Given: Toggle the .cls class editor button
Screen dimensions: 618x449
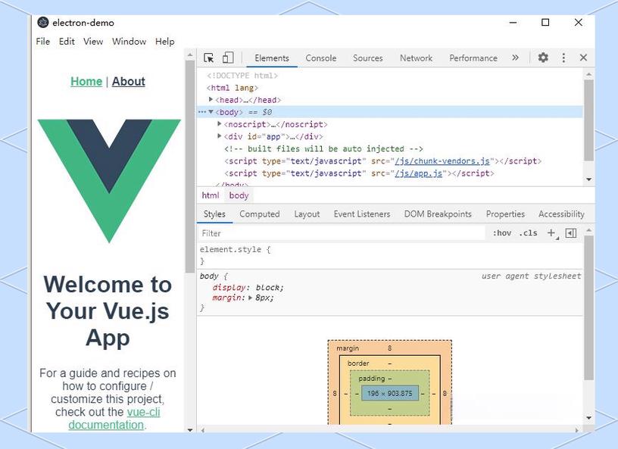Looking at the screenshot, I should [528, 233].
